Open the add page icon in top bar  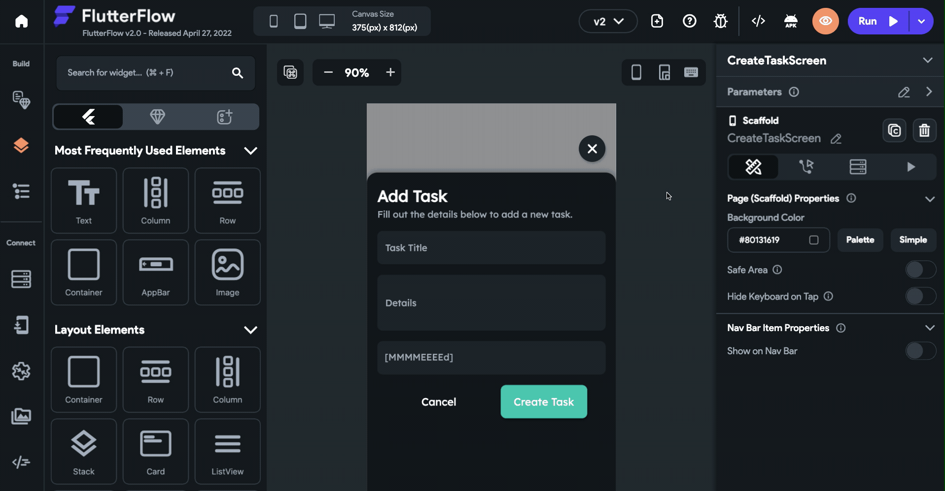pyautogui.click(x=657, y=21)
